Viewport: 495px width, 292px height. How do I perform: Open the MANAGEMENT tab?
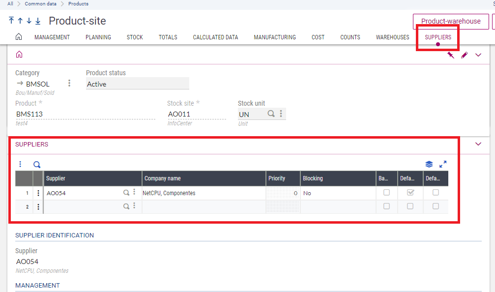pyautogui.click(x=52, y=37)
